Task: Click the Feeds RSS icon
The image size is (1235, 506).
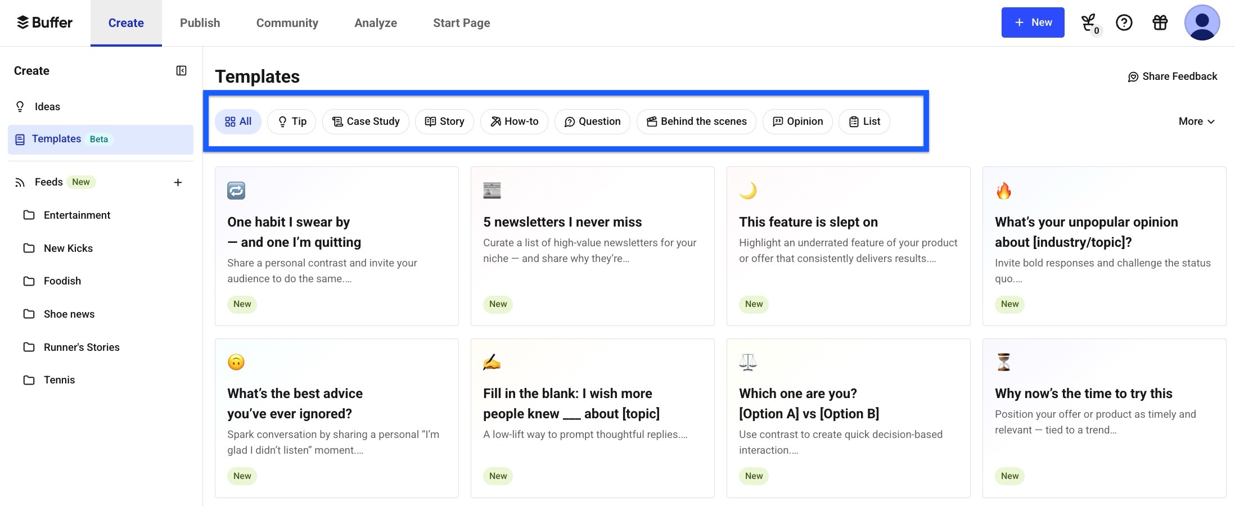Action: pyautogui.click(x=20, y=182)
